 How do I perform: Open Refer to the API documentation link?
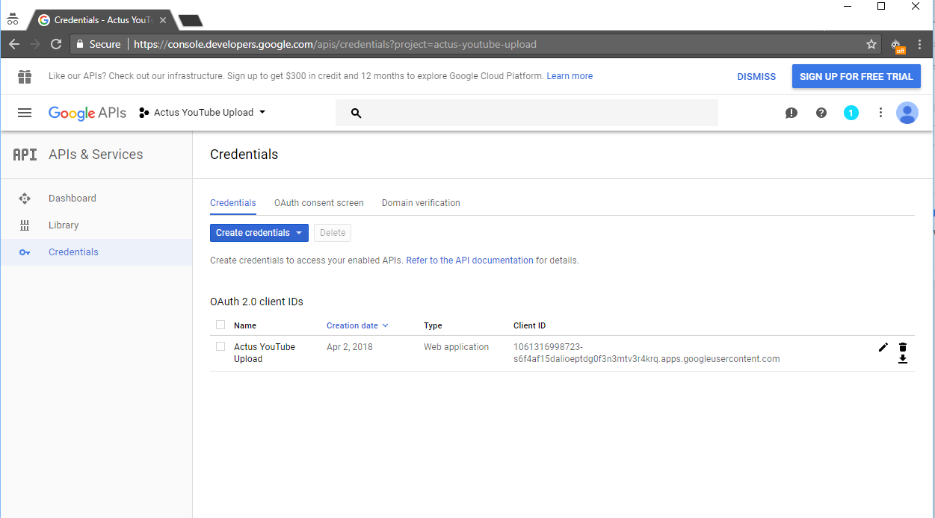click(x=469, y=260)
